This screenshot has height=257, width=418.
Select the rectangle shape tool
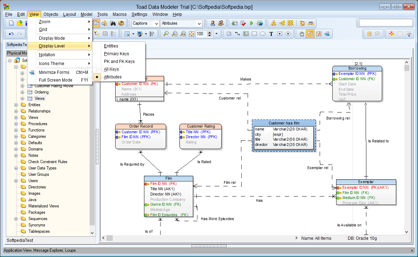point(254,34)
